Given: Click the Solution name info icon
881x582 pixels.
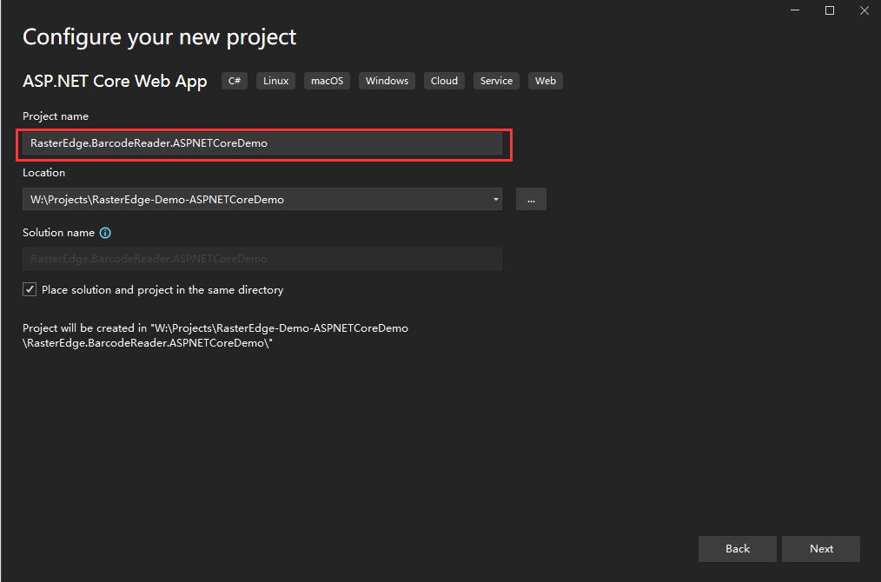Looking at the screenshot, I should point(105,232).
